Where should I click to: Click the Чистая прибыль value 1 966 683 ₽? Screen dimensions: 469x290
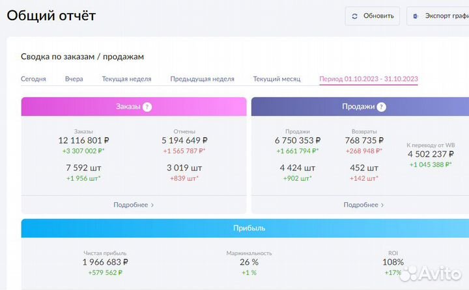105,262
